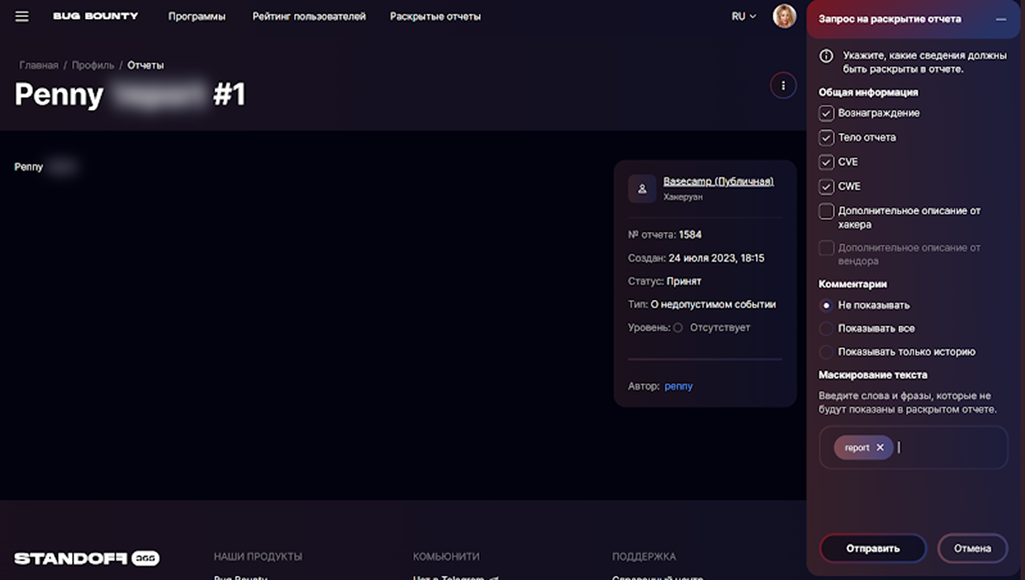Click the Отправить button
The height and width of the screenshot is (580, 1025).
point(873,548)
